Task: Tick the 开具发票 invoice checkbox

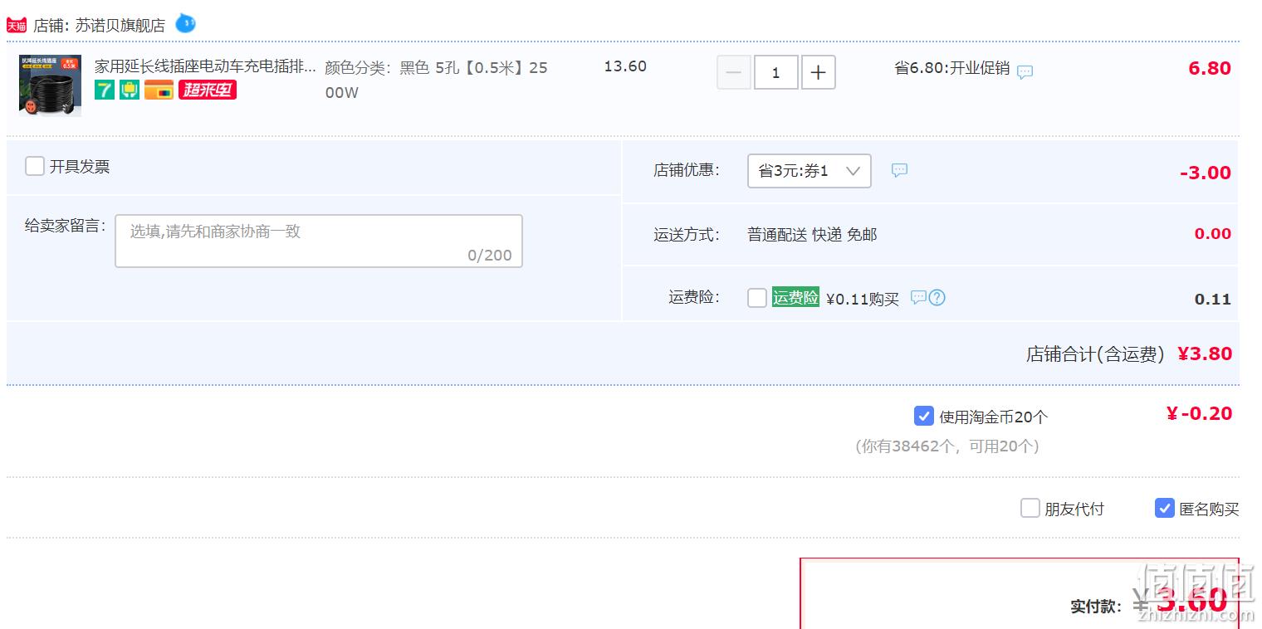Action: click(x=35, y=166)
